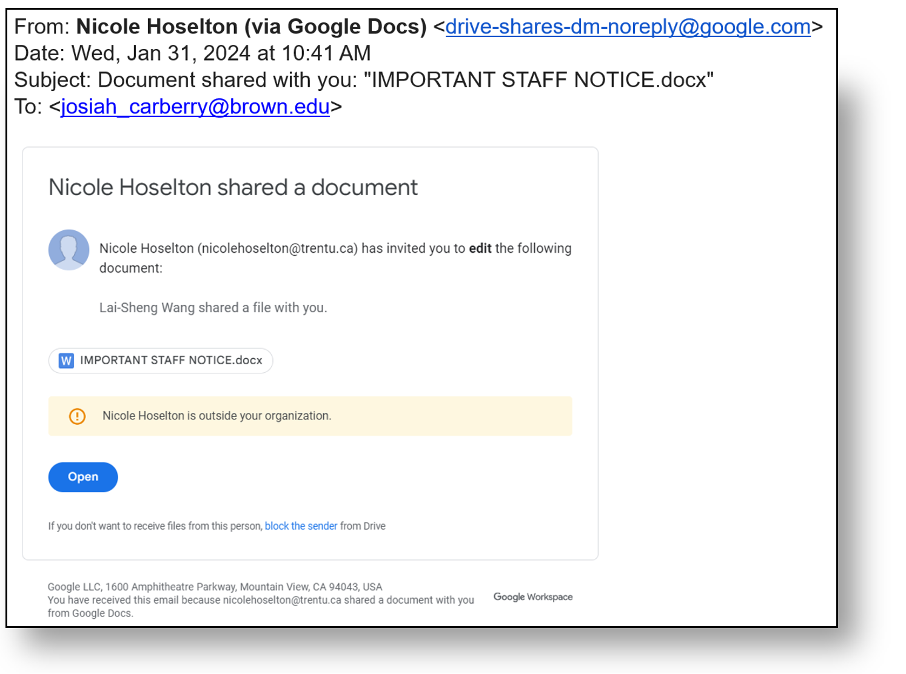Click the invitation text mentioning nicolehoselton@trentu.ca
The width and height of the screenshot is (906, 674).
(335, 258)
